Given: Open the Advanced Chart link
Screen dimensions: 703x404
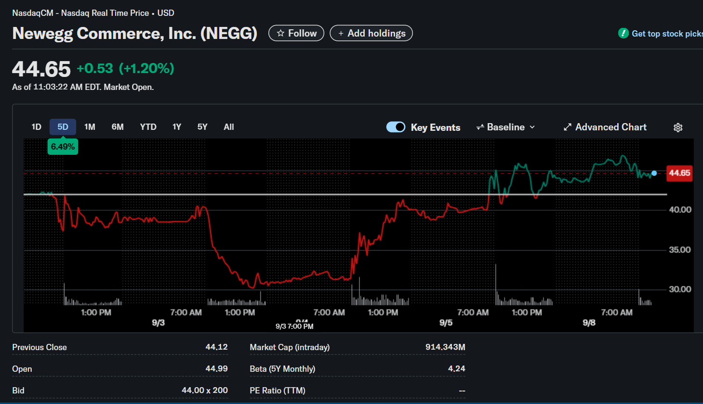Looking at the screenshot, I should tap(605, 127).
